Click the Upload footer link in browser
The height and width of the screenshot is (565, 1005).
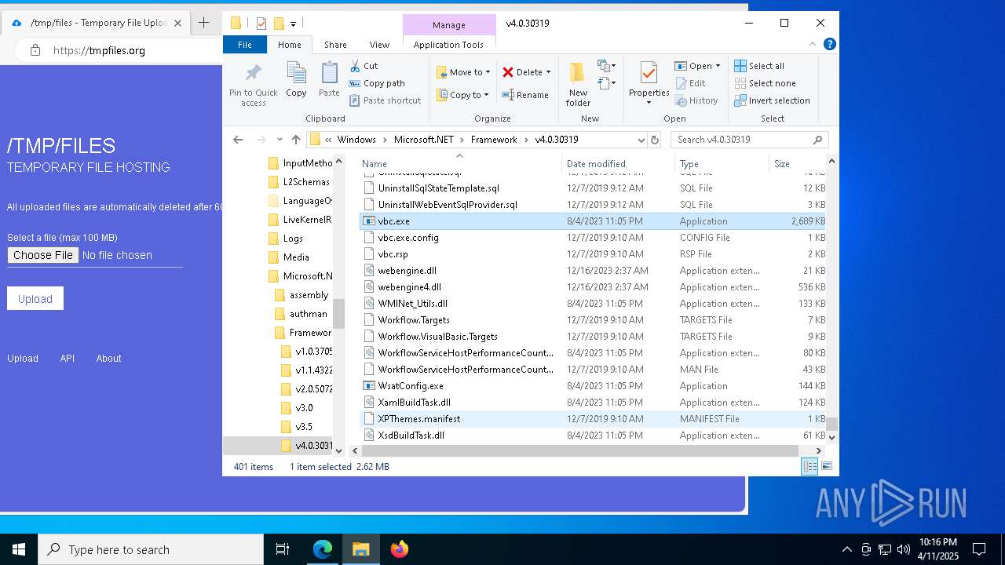pyautogui.click(x=23, y=358)
